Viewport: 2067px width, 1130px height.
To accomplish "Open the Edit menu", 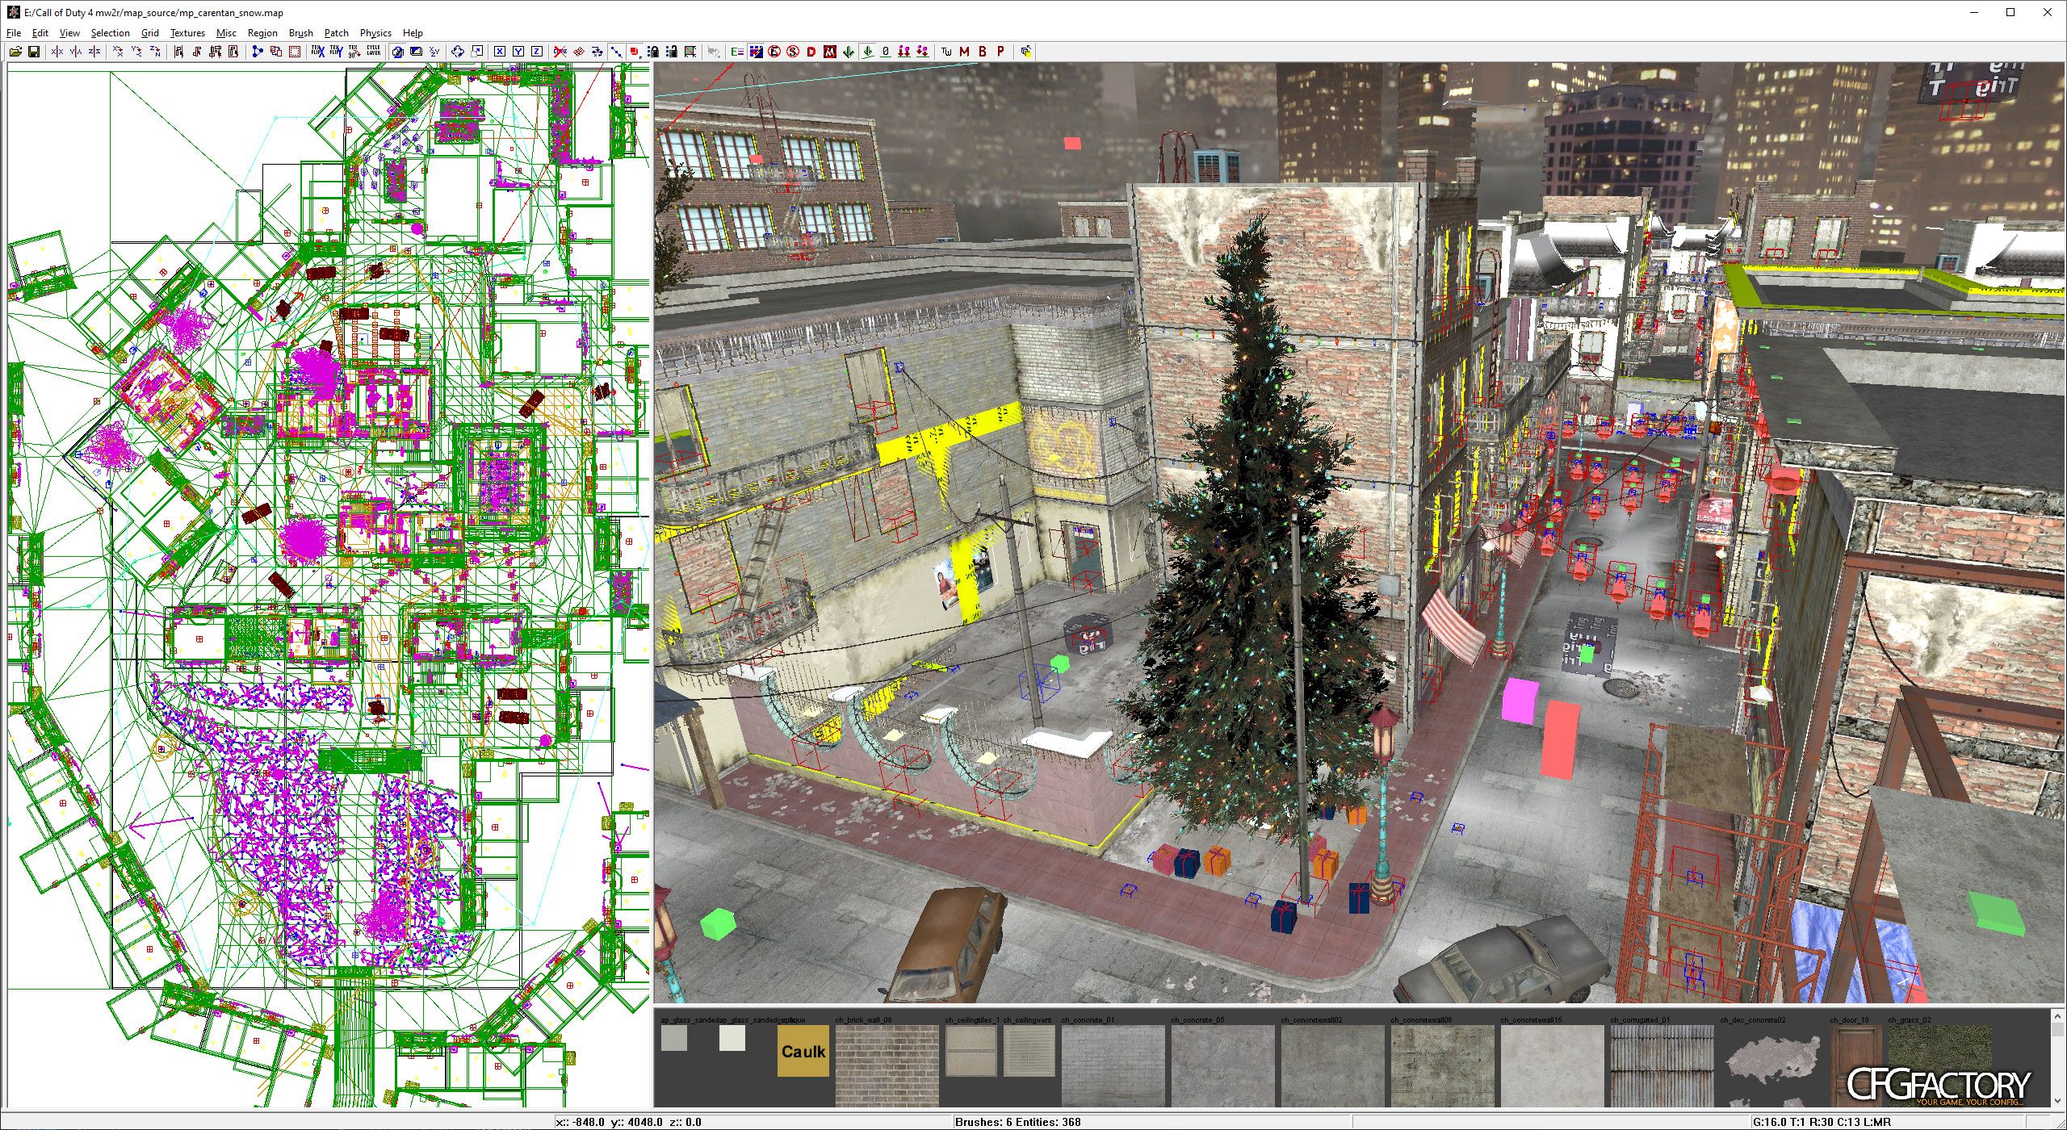I will 40,33.
